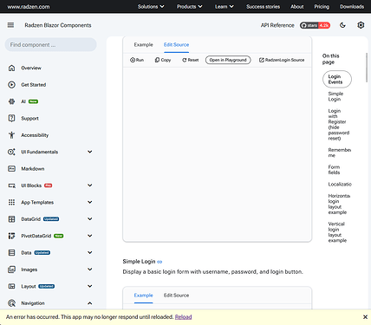Click the Navigation compass icon
This screenshot has width=371, height=325.
pos(11,303)
